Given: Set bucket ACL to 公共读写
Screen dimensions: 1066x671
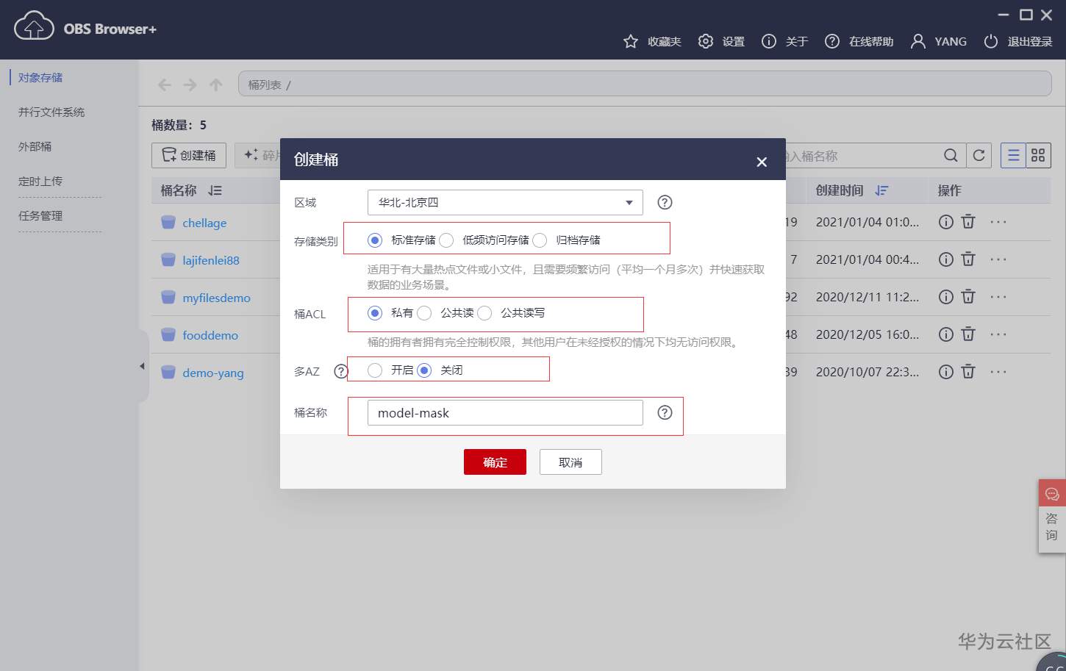Looking at the screenshot, I should point(484,312).
